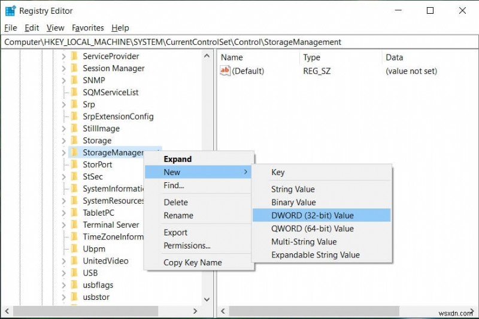
Task: Expand the StSec key
Action: pos(63,177)
